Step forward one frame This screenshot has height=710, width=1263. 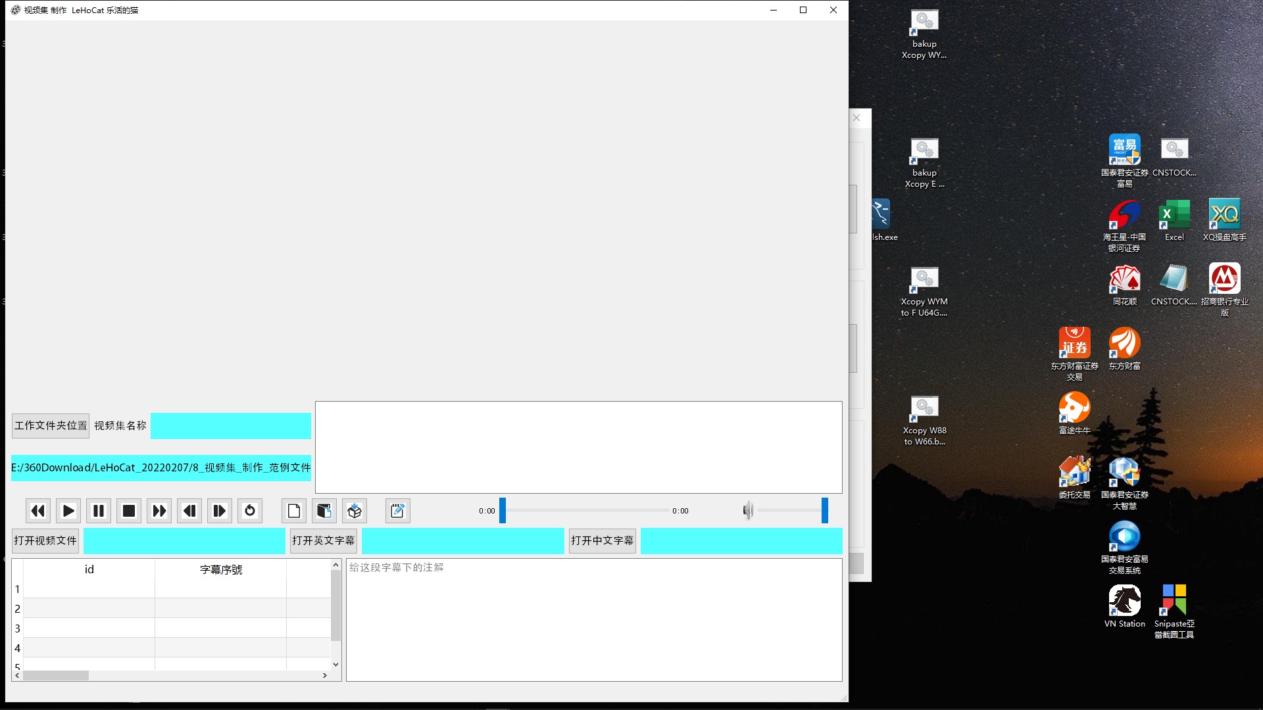[x=220, y=511]
